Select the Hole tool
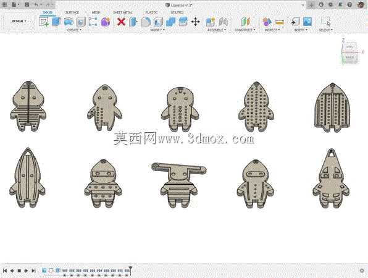The height and width of the screenshot is (278, 368). [80, 22]
